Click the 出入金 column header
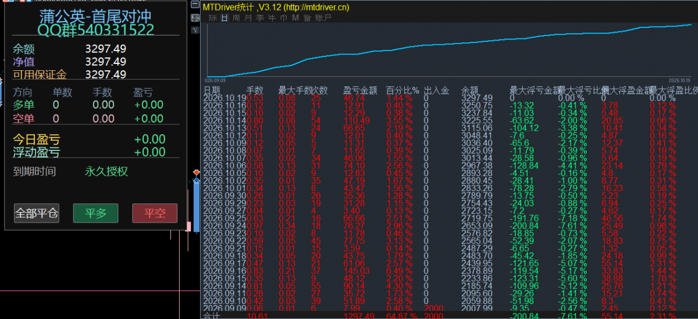698x319 pixels. [x=436, y=91]
